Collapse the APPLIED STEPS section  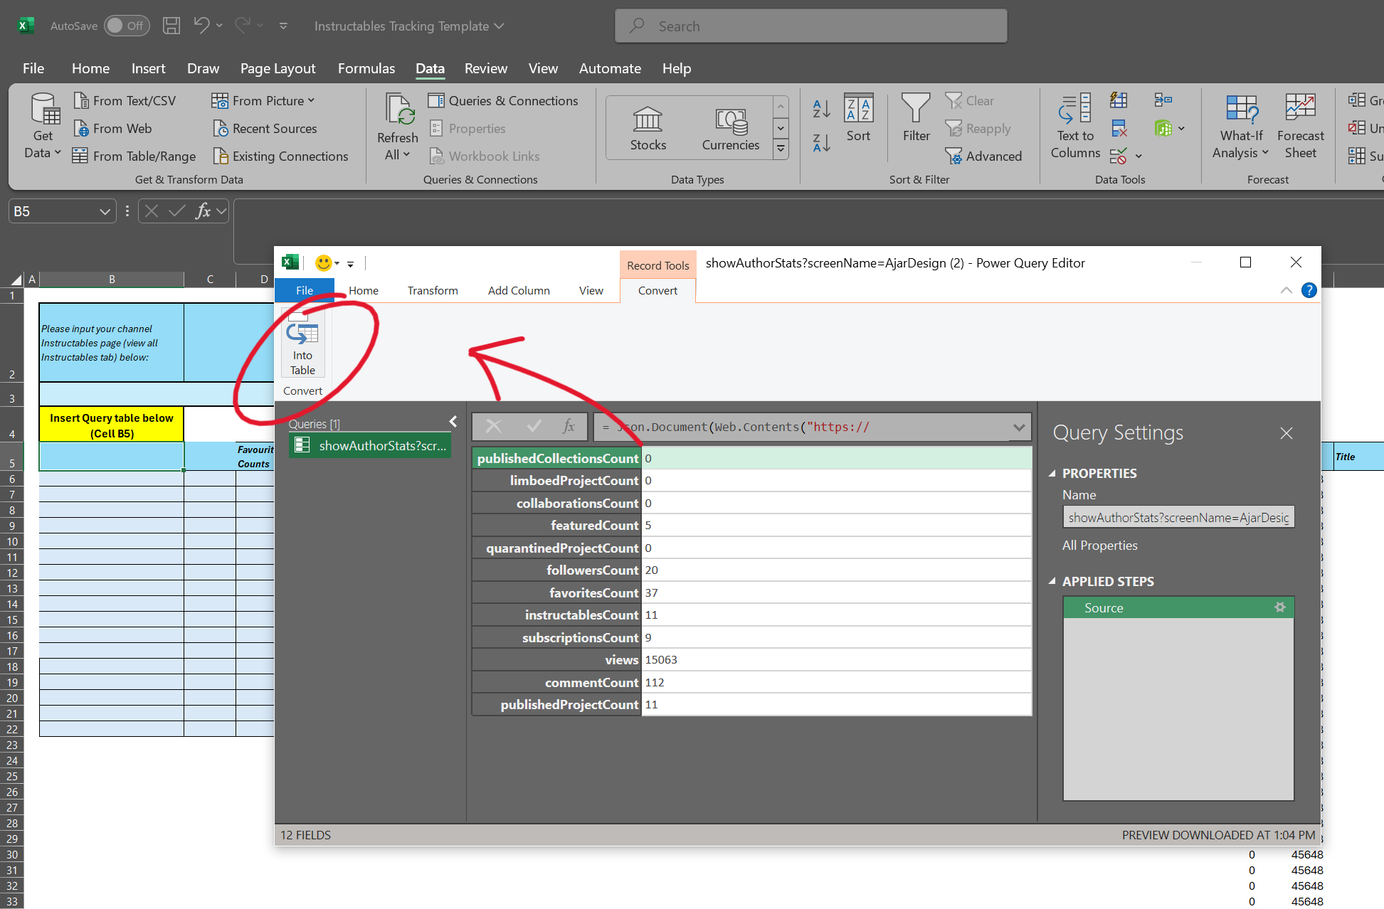1052,581
